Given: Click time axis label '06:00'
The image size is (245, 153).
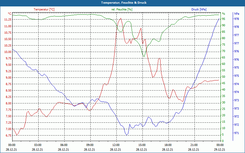Looking at the screenshot, I should point(64,145).
